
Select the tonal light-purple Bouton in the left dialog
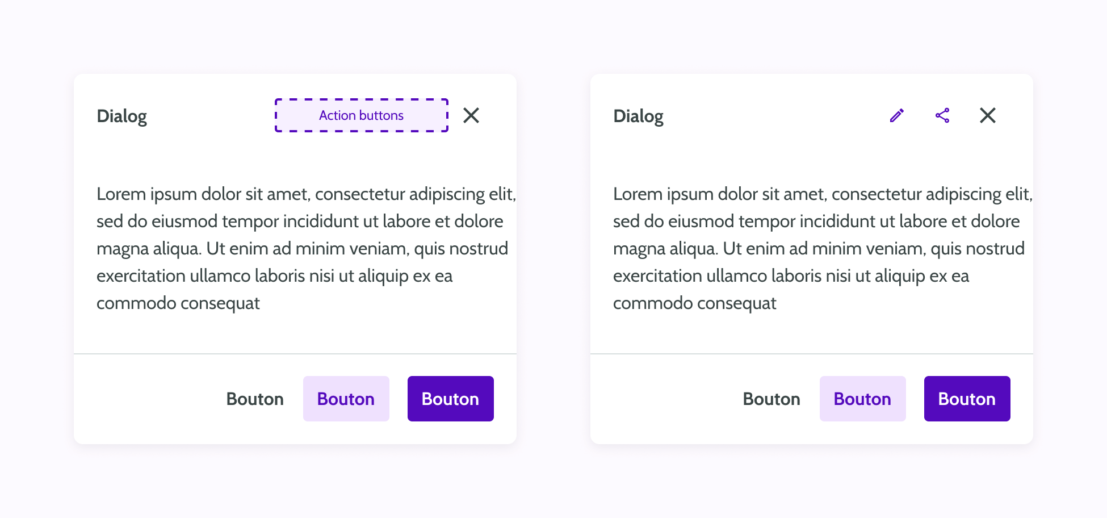point(346,398)
